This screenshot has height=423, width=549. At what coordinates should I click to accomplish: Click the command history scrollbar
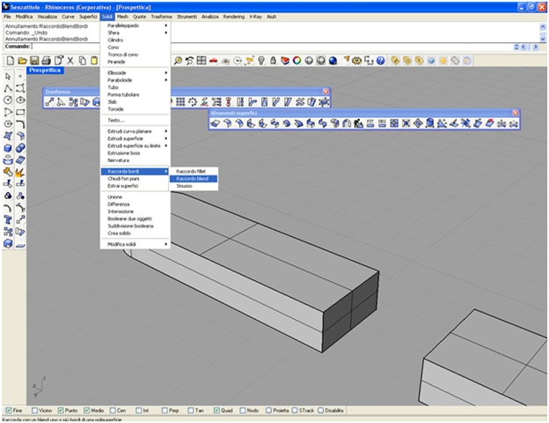[543, 33]
